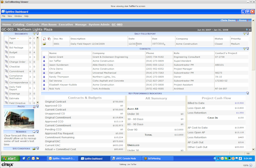Screen dimensions: 256x168
Task: Click the blue arrow beside Aaron Grant
Action: [x=44, y=57]
